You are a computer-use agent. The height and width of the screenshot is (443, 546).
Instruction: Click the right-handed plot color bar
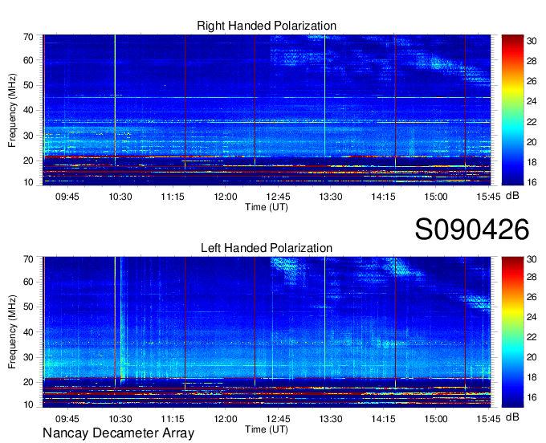coord(512,110)
